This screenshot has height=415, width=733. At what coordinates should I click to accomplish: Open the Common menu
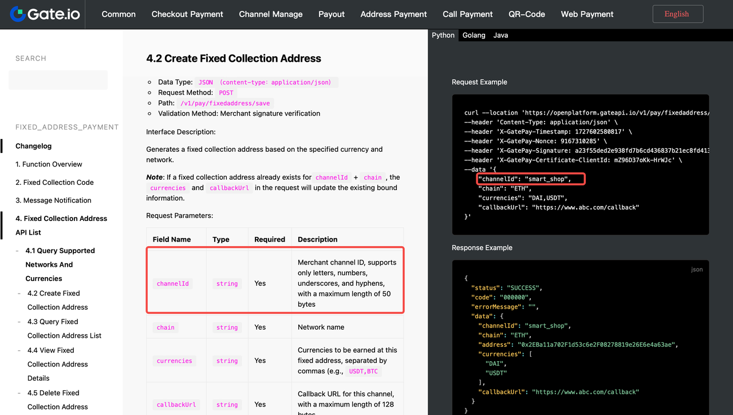[x=119, y=14]
